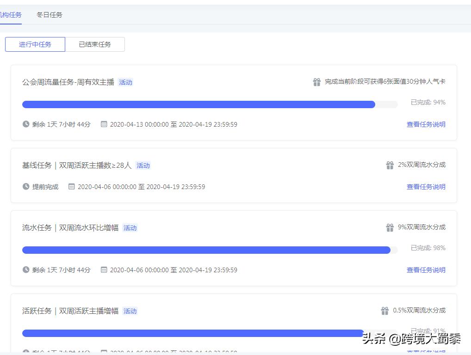471x355 pixels.
Task: Click gift icon next to 人气卡 reward
Action: pos(317,81)
